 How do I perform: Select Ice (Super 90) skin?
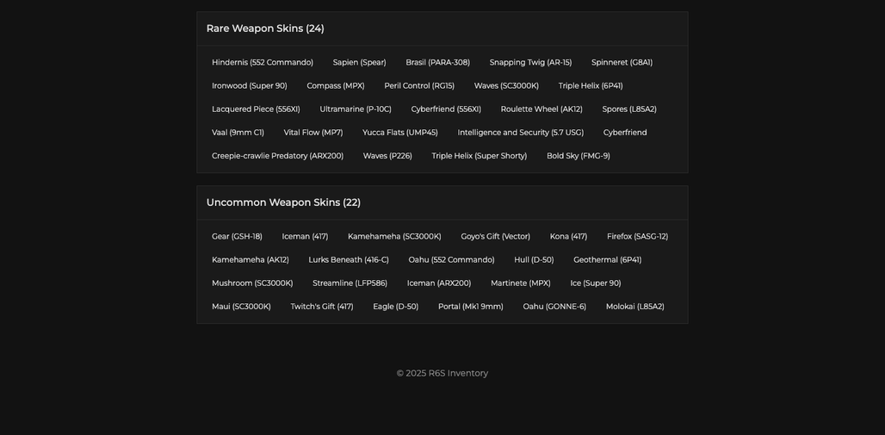click(596, 283)
